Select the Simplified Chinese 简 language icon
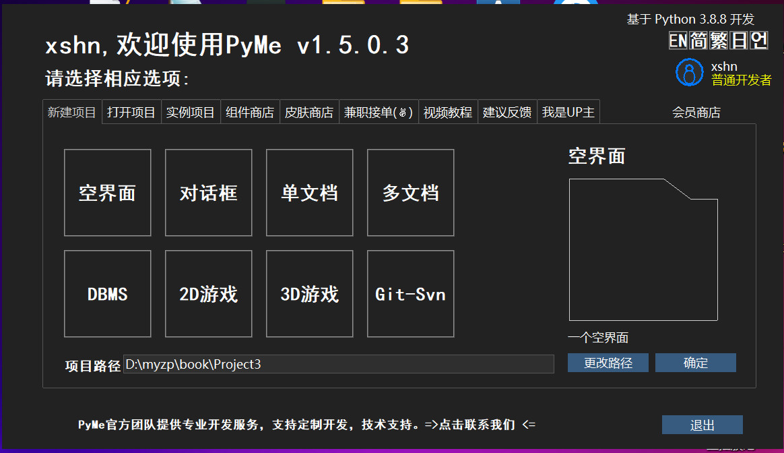The width and height of the screenshot is (784, 453). point(698,40)
